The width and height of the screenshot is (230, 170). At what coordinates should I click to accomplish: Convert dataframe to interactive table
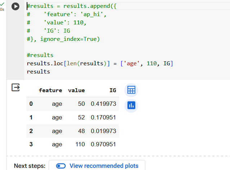point(131,90)
